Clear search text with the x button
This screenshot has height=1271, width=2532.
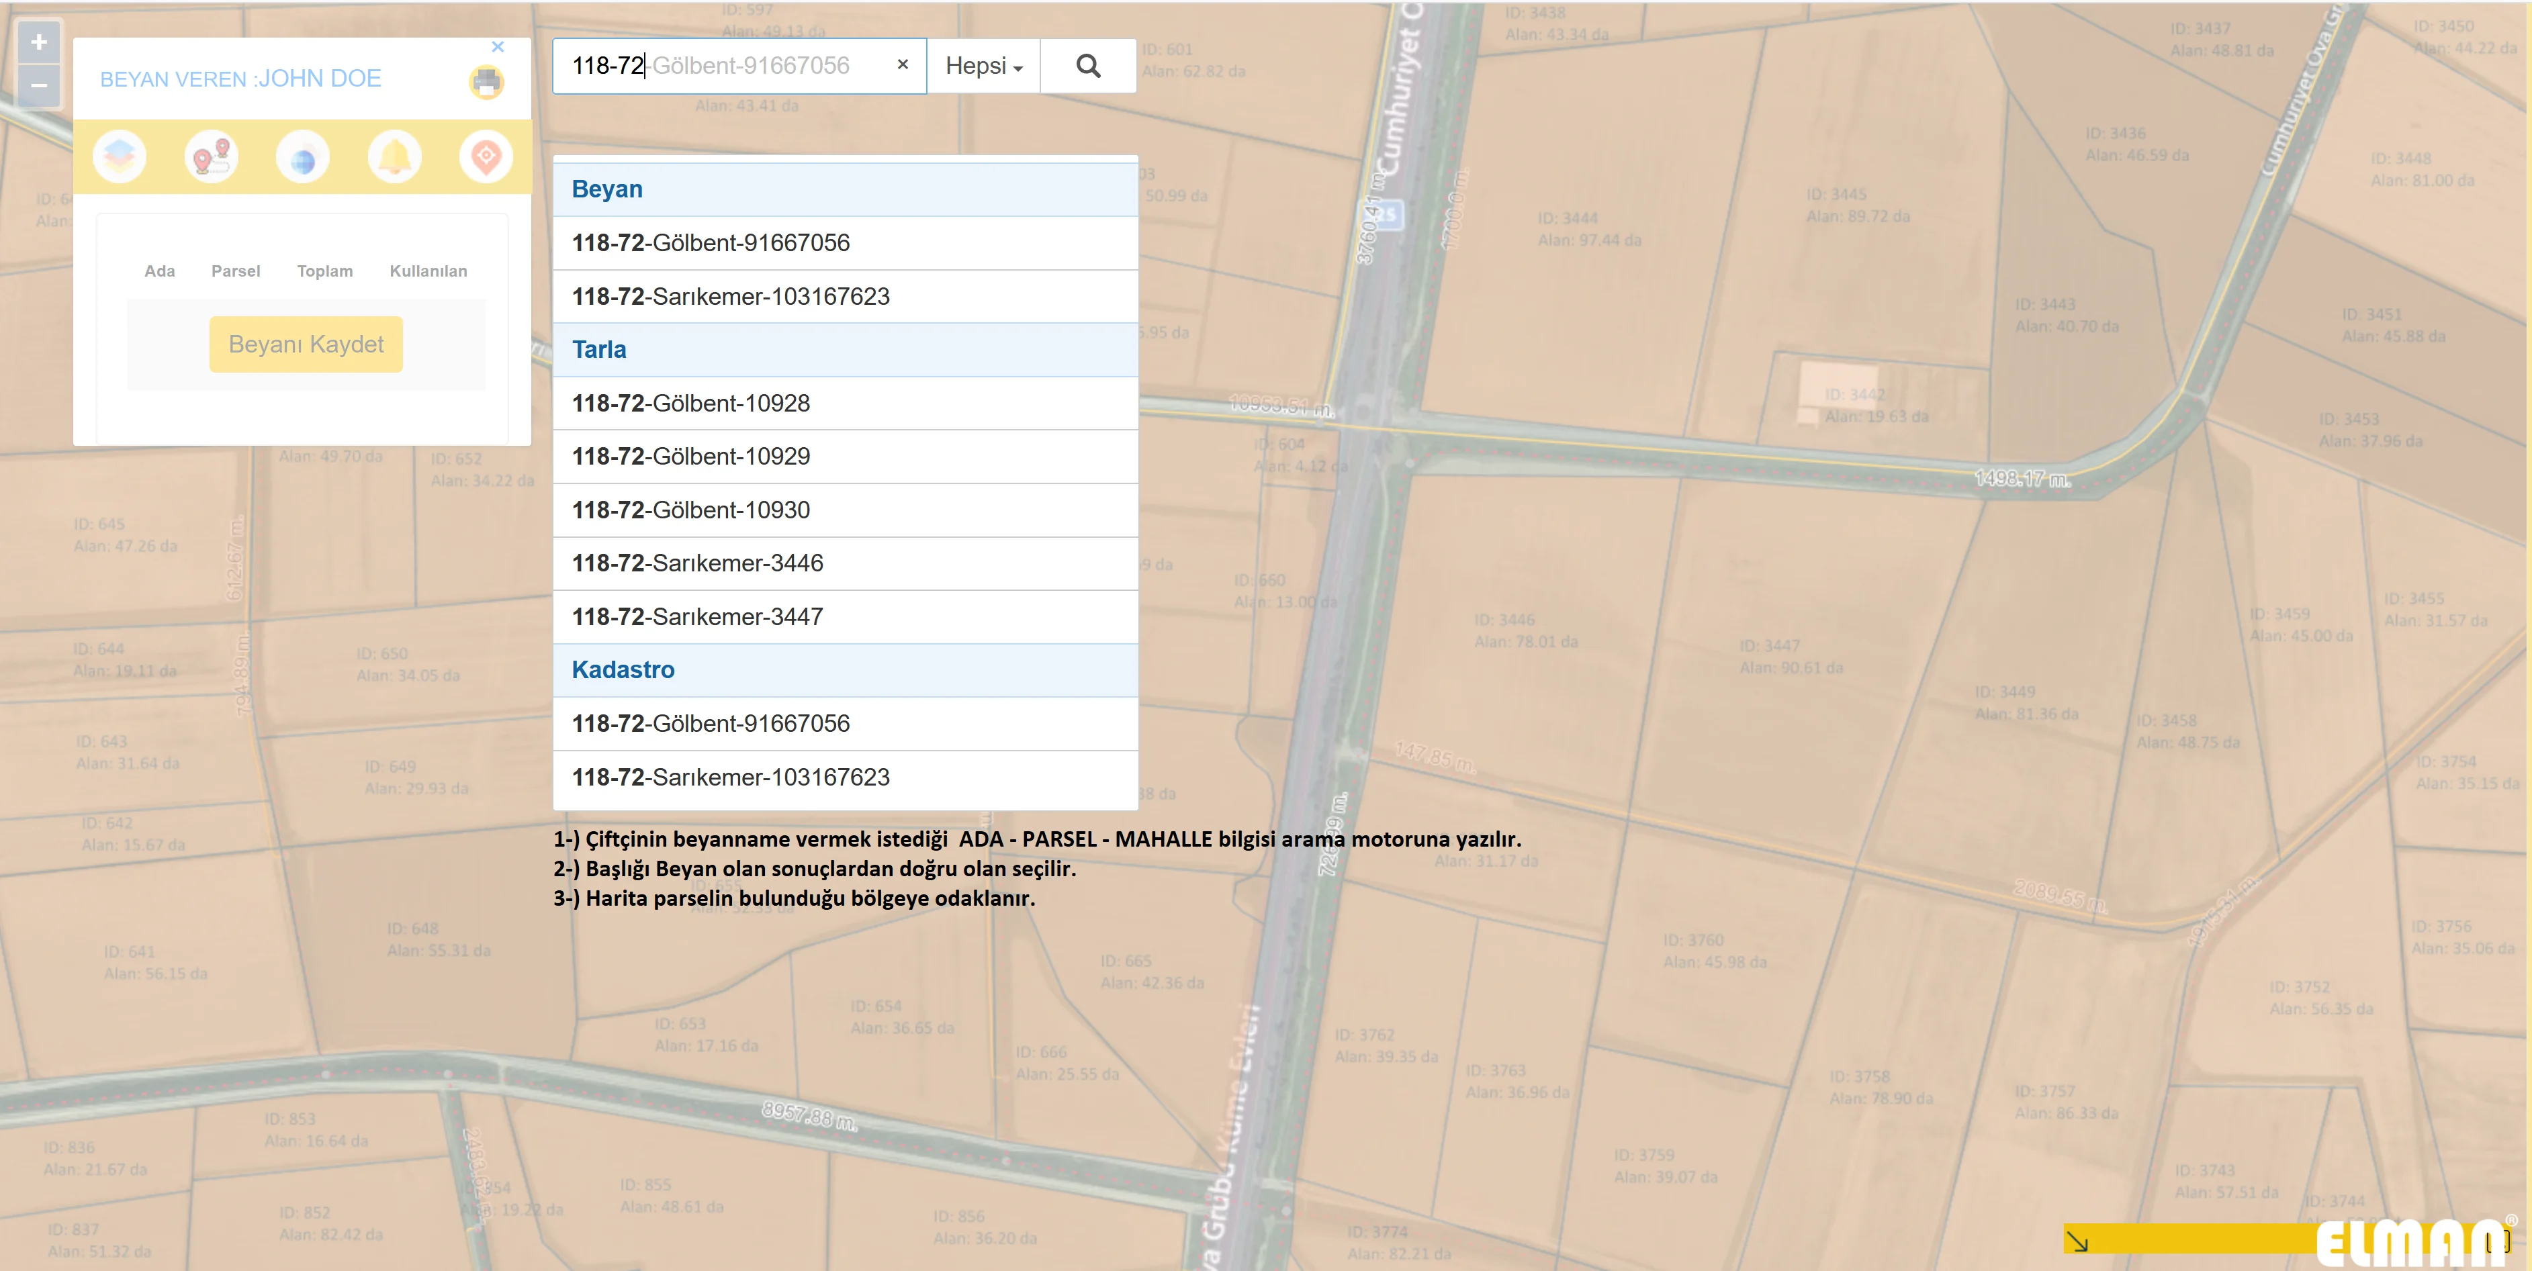coord(903,65)
